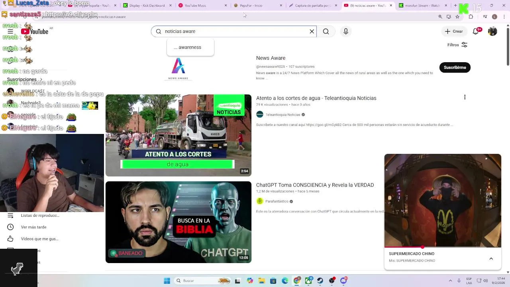
Task: Click the YouTube home logo
Action: pos(35,31)
